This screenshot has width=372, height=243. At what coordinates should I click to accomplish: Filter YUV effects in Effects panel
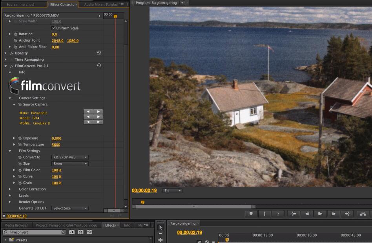[89, 232]
